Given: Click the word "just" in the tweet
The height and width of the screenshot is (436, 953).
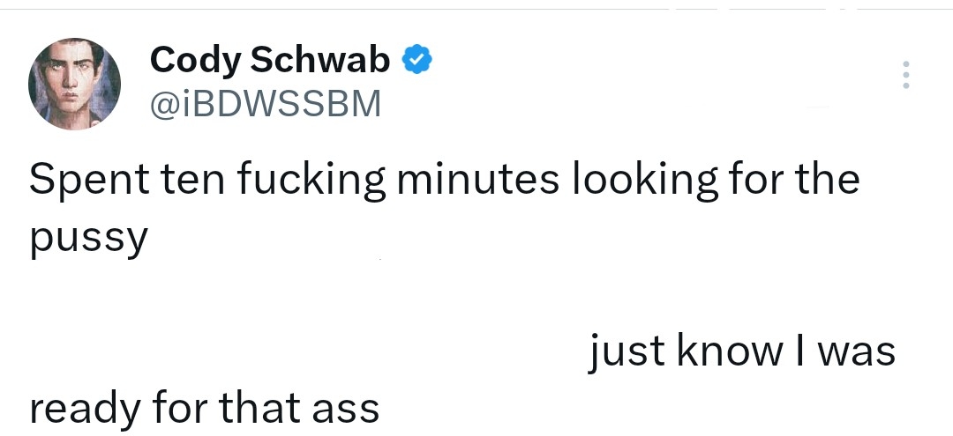Looking at the screenshot, I should (x=627, y=352).
